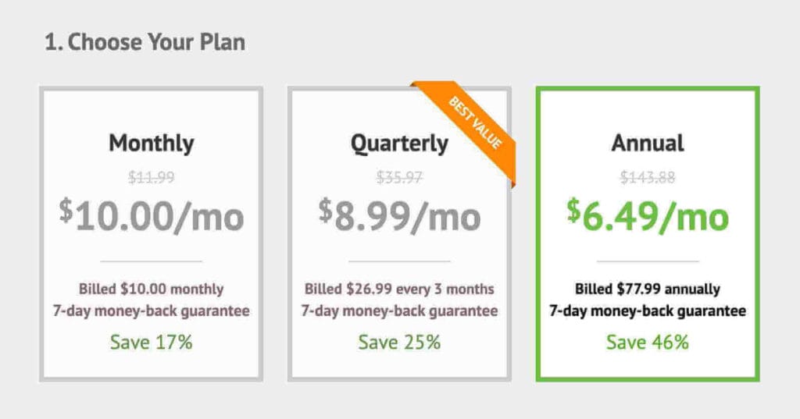Click the $10.00/mo price
The height and width of the screenshot is (419, 800).
tap(151, 215)
